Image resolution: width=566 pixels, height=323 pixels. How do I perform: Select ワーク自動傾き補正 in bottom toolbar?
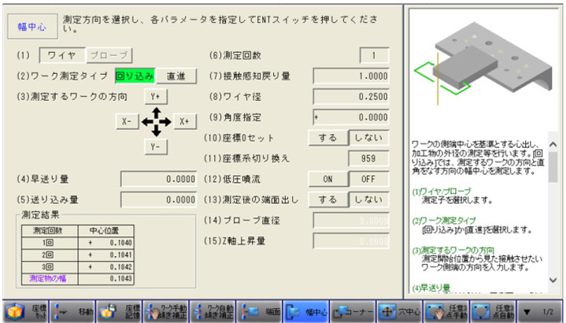(x=213, y=311)
